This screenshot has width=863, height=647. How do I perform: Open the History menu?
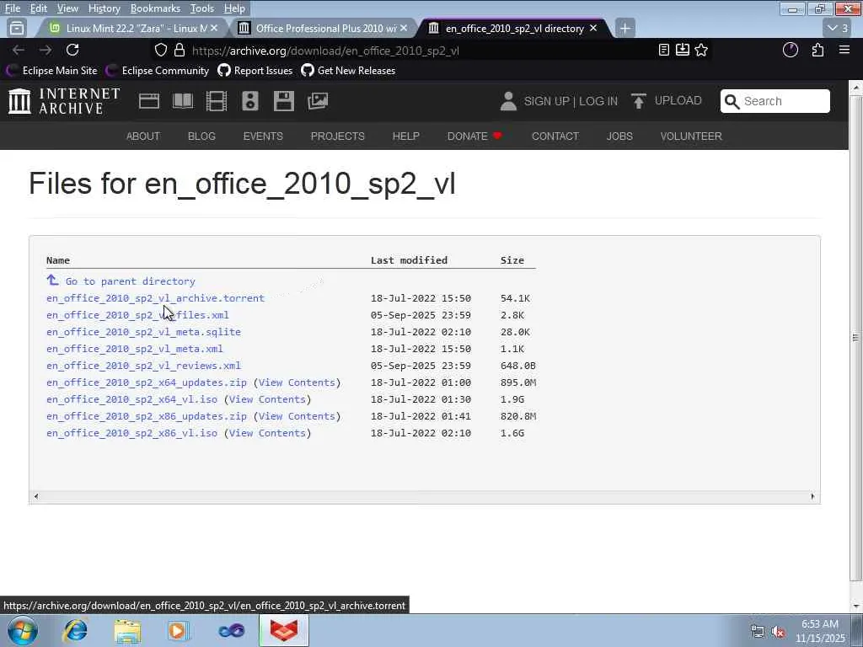104,8
